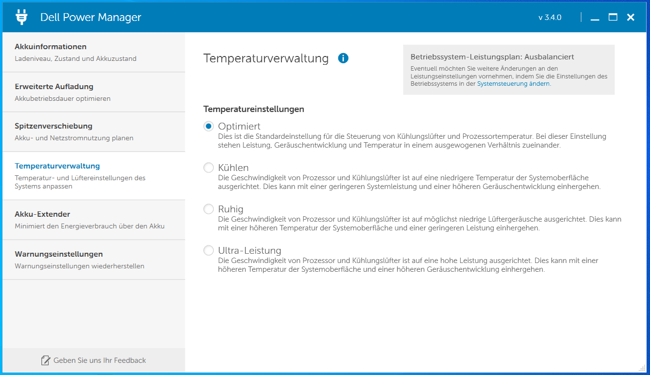Click the feedback pencil icon
This screenshot has width=650, height=375.
(x=46, y=360)
